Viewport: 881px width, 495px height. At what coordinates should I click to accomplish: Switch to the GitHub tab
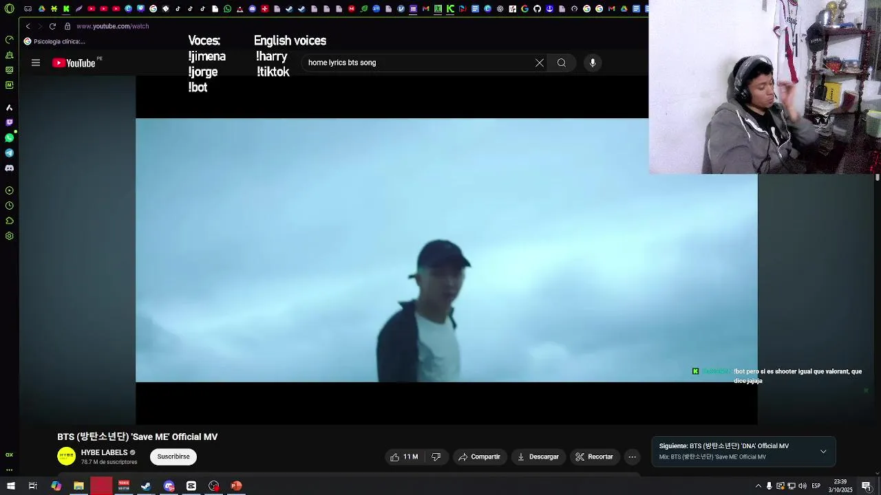click(537, 9)
